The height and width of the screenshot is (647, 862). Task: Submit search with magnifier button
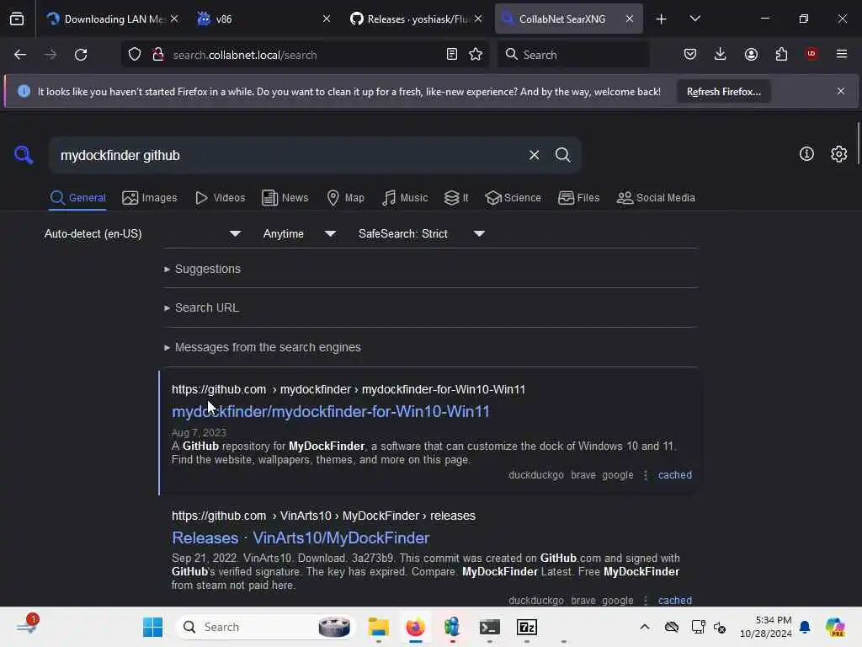(562, 155)
